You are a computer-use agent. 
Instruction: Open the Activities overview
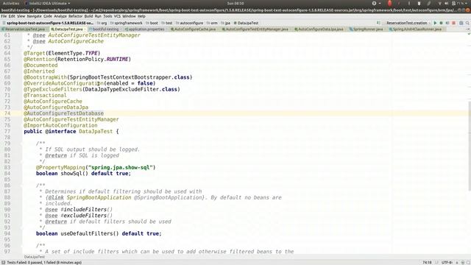[x=11, y=3]
